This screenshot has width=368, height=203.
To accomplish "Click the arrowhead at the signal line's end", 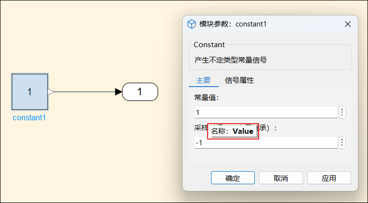I will 118,92.
